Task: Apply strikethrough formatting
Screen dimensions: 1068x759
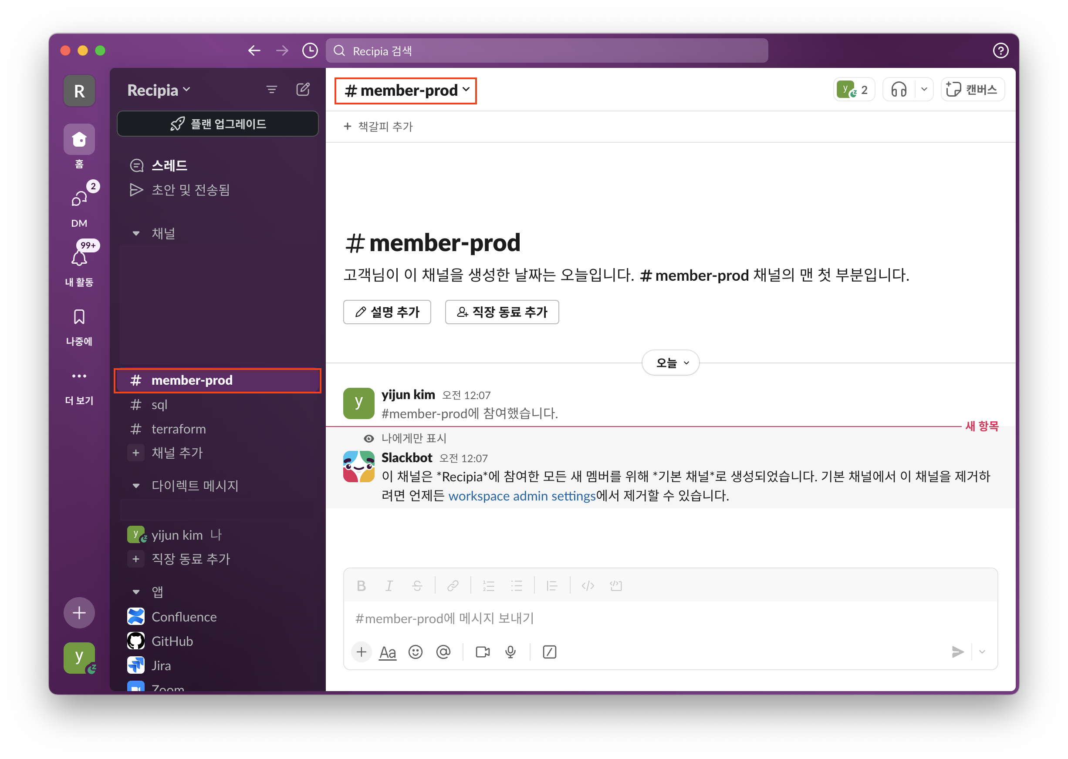Action: (416, 586)
